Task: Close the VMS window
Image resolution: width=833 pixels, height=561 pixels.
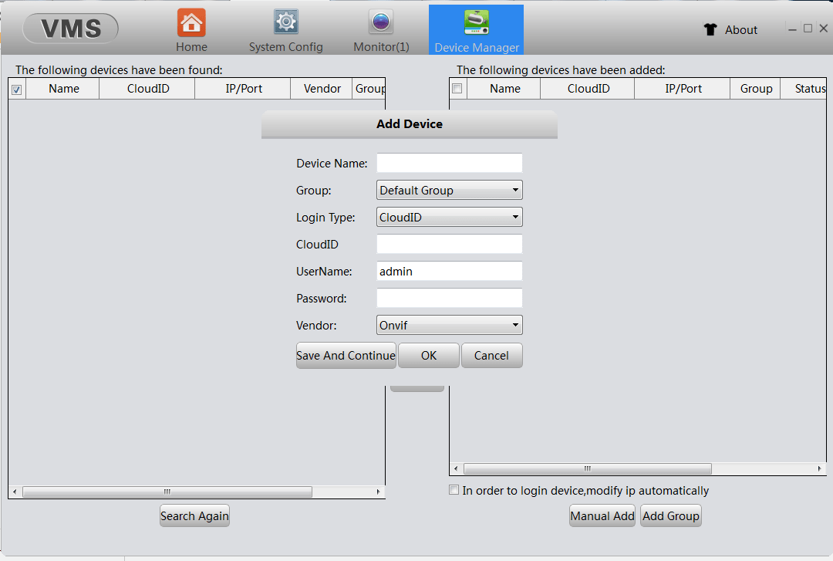Action: [824, 29]
